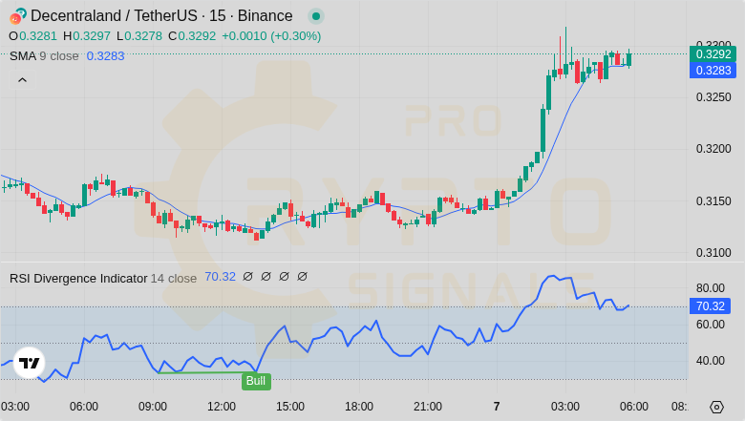
Task: Click the second empty-value symbol in RSI legend
Action: 266,276
